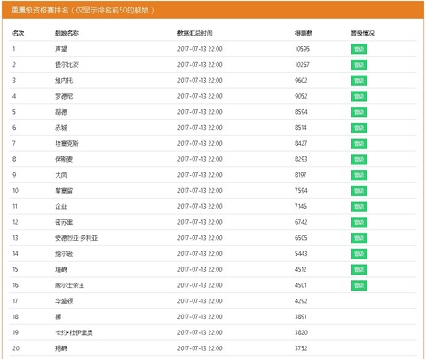Click the timestamp in 华盛顿's row

pyautogui.click(x=200, y=301)
